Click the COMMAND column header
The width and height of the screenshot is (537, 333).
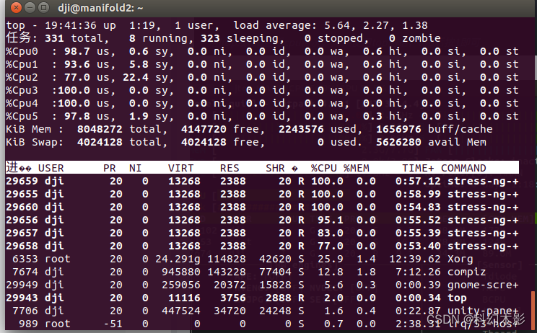(463, 168)
